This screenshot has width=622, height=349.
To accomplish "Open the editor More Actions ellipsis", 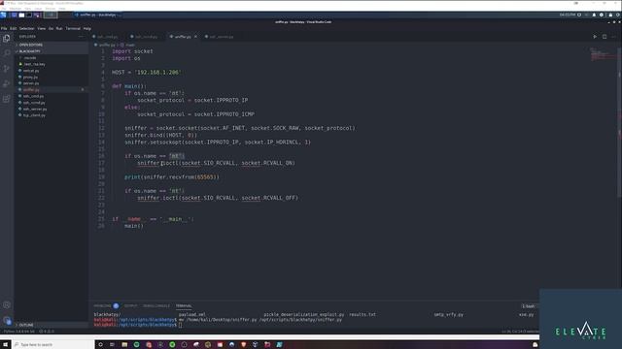I will pos(613,37).
